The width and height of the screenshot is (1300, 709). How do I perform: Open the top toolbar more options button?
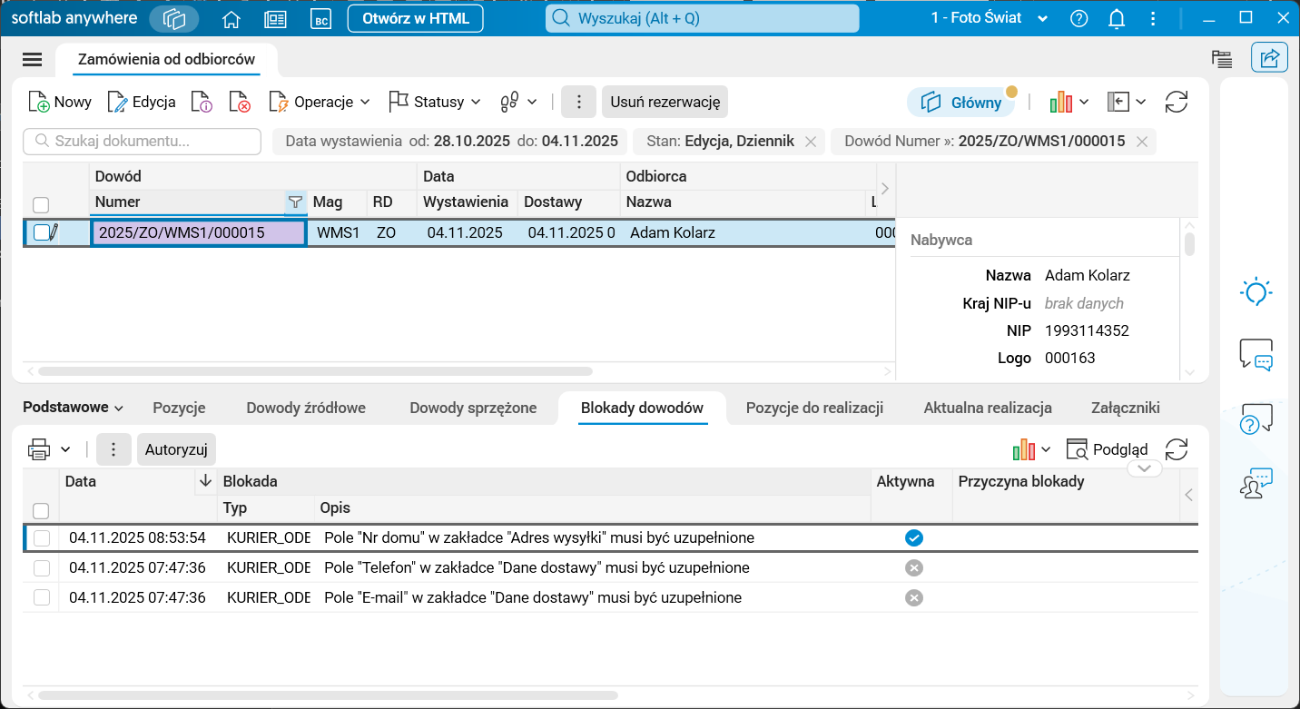click(x=578, y=102)
